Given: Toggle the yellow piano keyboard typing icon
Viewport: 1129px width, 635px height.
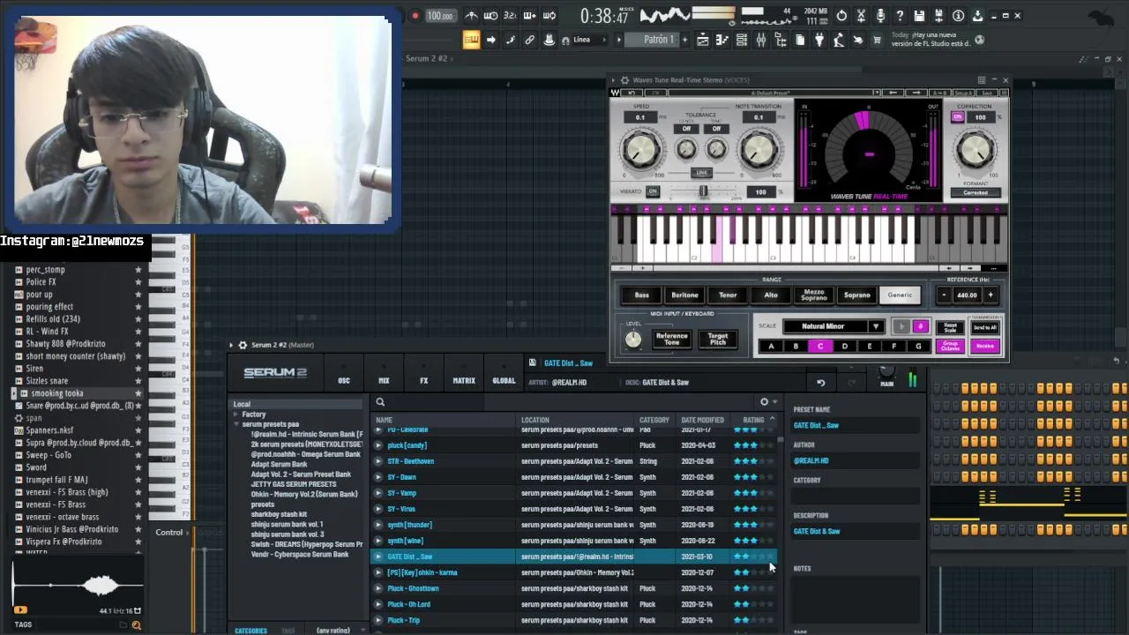Looking at the screenshot, I should pos(471,40).
